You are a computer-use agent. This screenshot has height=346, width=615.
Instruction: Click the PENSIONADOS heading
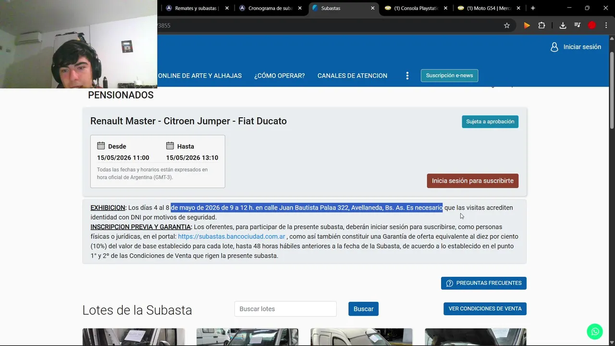[121, 95]
